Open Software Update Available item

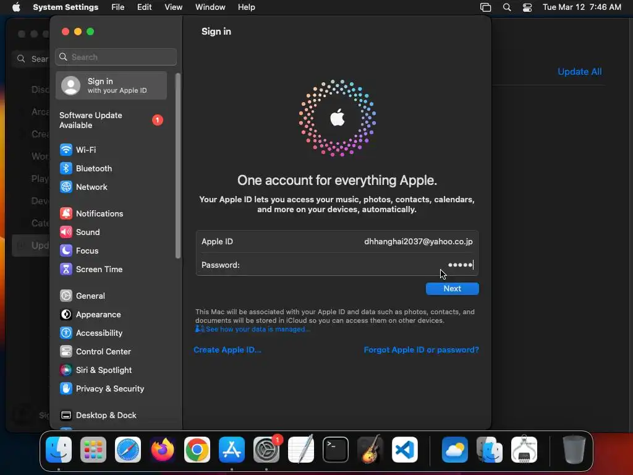pyautogui.click(x=111, y=121)
